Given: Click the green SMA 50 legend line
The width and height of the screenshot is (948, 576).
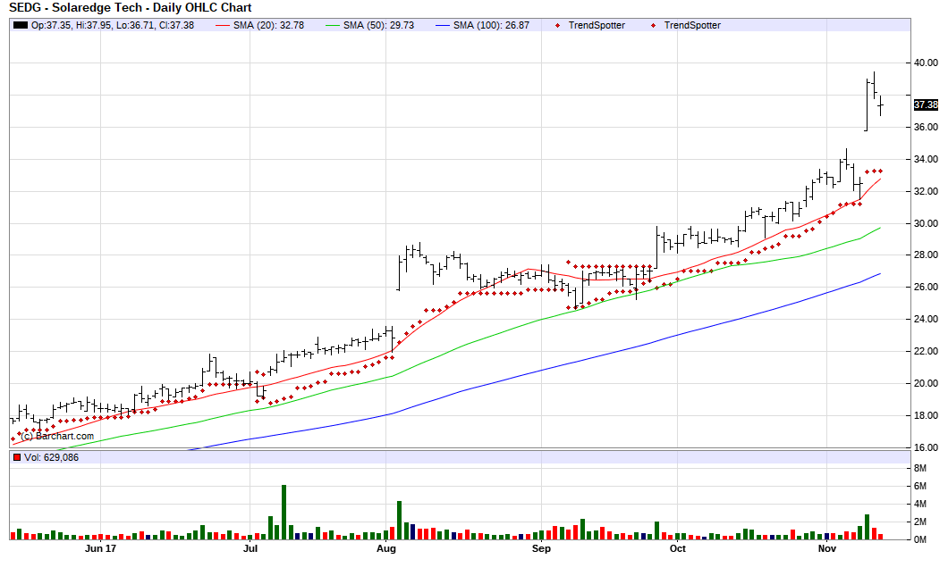Looking at the screenshot, I should 333,25.
